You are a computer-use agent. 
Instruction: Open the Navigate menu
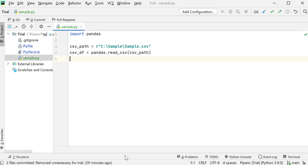click(x=45, y=3)
